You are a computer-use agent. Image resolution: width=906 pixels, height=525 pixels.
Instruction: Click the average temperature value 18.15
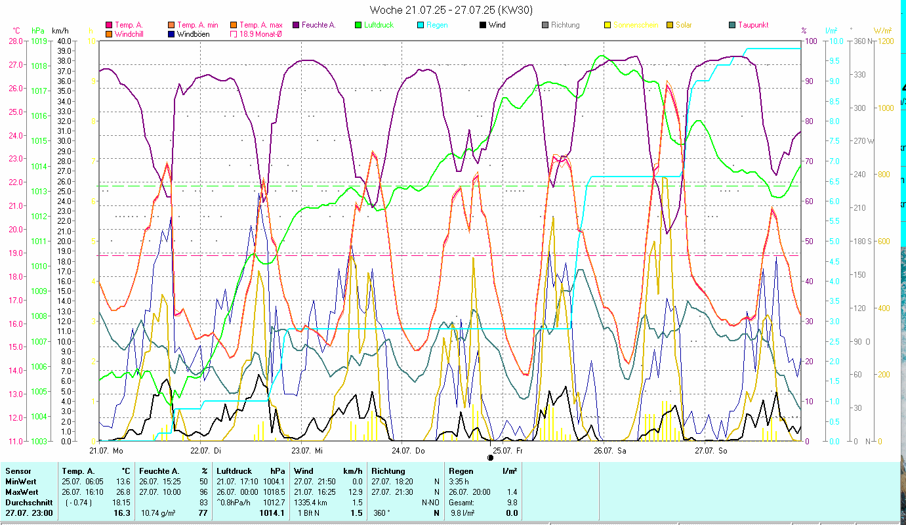[x=121, y=503]
